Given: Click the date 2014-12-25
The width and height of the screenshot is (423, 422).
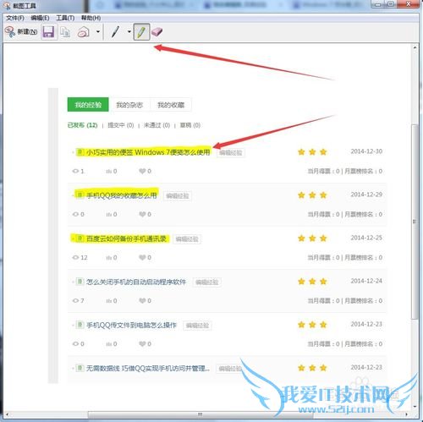Looking at the screenshot, I should click(x=366, y=238).
